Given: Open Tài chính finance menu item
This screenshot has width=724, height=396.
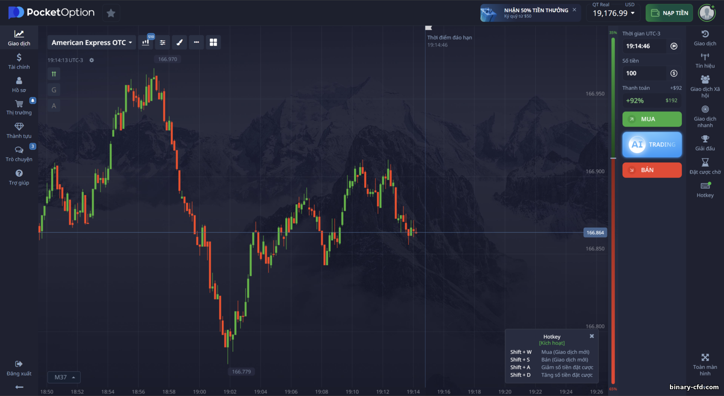Looking at the screenshot, I should pyautogui.click(x=19, y=61).
